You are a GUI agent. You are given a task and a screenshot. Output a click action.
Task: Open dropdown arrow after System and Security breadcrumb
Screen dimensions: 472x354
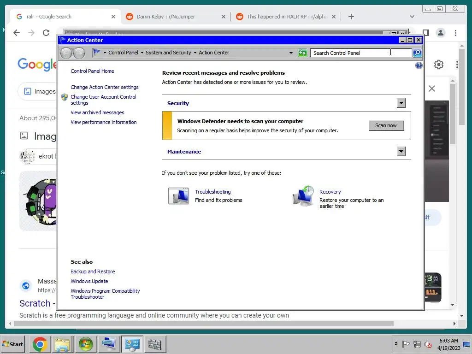[195, 53]
